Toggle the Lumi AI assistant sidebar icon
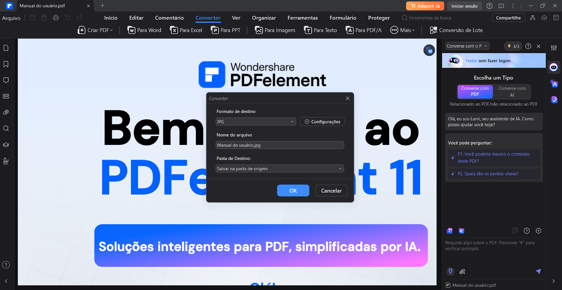 (554, 67)
